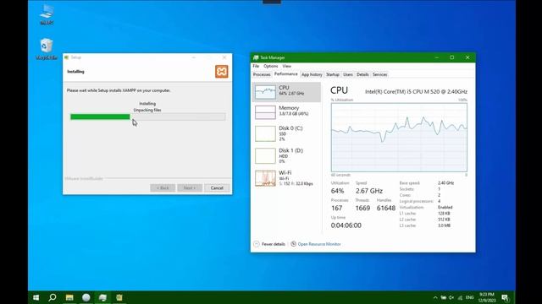Click the XAMPP logo in Setup window
The width and height of the screenshot is (542, 304).
click(222, 72)
